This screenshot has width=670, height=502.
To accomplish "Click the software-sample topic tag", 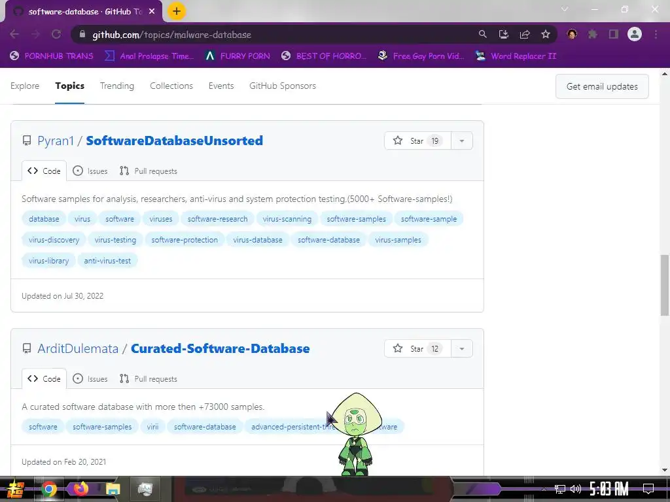I will coord(429,219).
